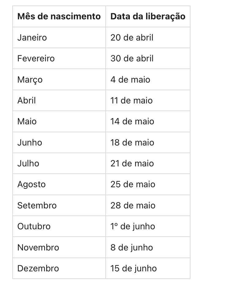
Task: Click the '28 de maio' date cell
Action: (x=133, y=205)
